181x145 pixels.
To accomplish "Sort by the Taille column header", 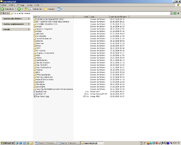I will point(81,17).
